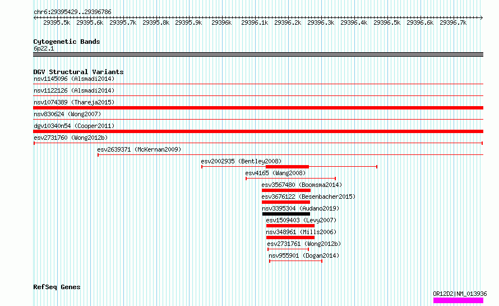The height and width of the screenshot is (306, 499).
Task: Click the 29395.8k ruler tick label
Action: (156, 22)
